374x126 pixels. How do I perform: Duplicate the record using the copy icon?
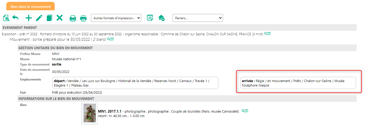49,18
